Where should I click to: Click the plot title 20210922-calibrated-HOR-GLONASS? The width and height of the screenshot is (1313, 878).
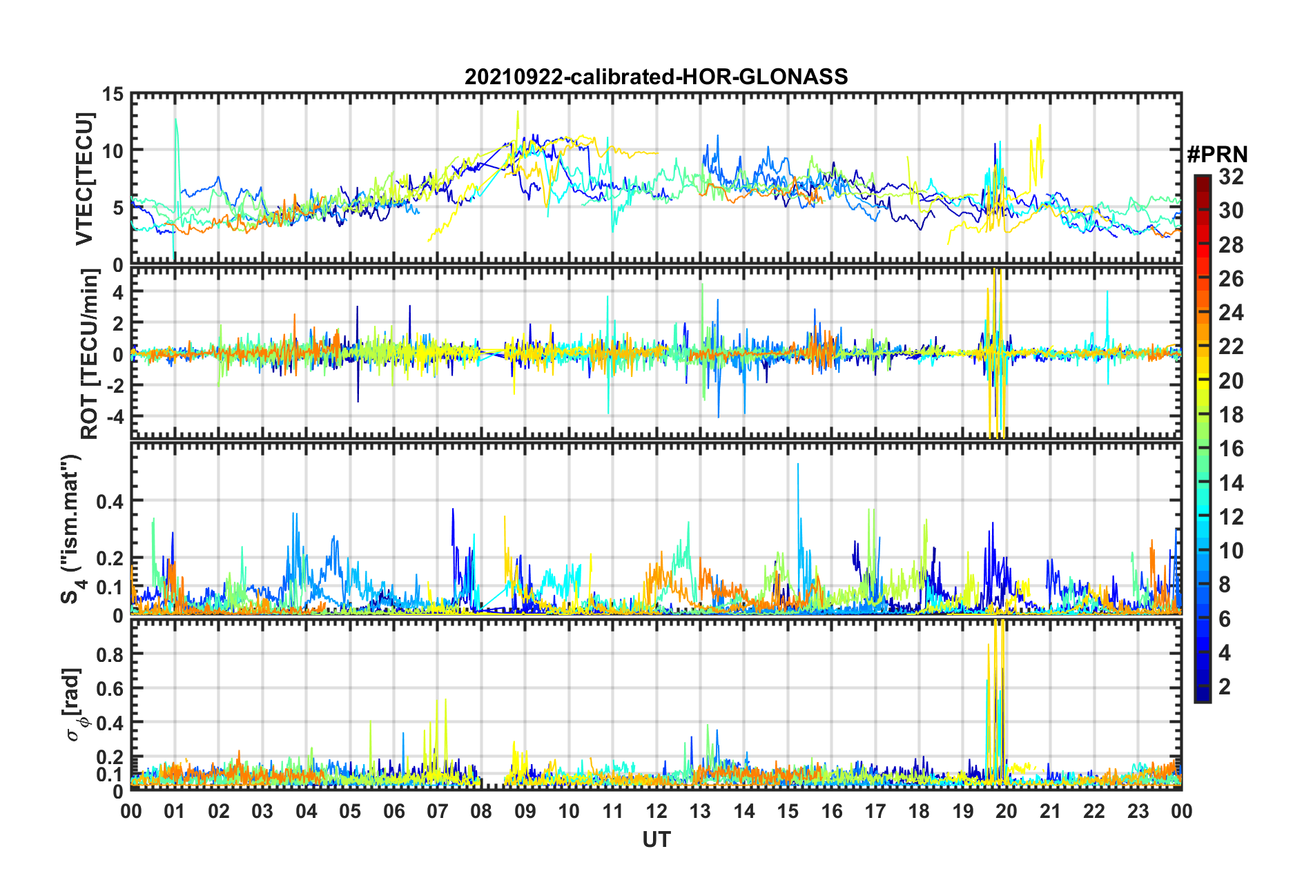click(x=656, y=77)
